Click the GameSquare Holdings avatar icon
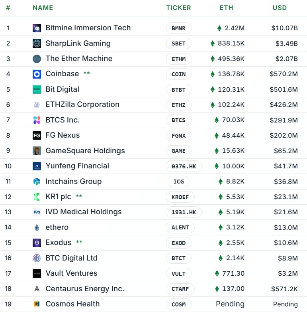The height and width of the screenshot is (312, 307). (37, 151)
